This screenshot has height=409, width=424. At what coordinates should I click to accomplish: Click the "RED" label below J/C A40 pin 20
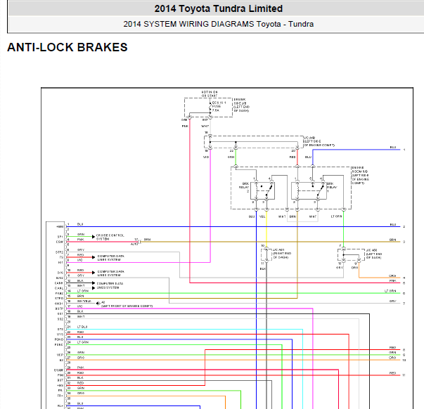coord(293,157)
